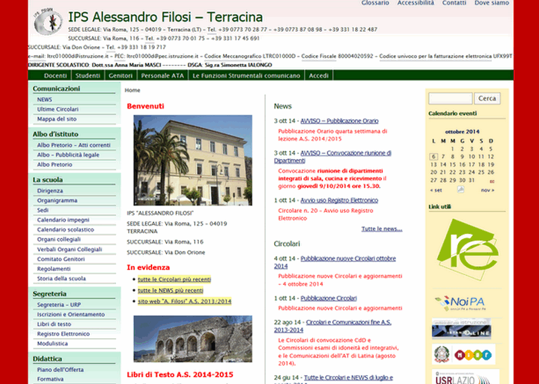The image size is (539, 384).
Task: Open the Istanze Online banner
Action: pos(462,329)
